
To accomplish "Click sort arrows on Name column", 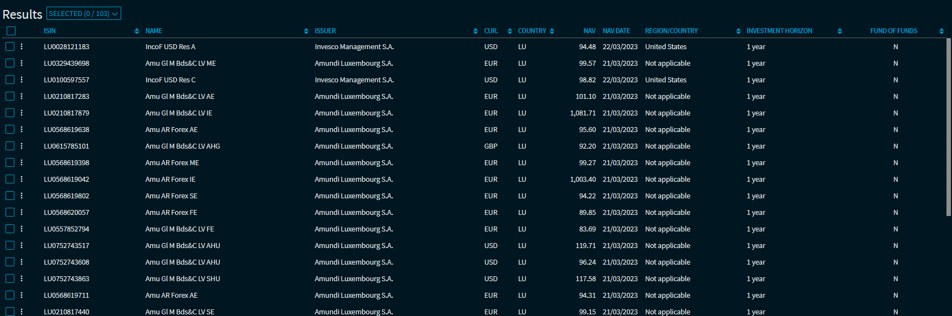I will 306,31.
